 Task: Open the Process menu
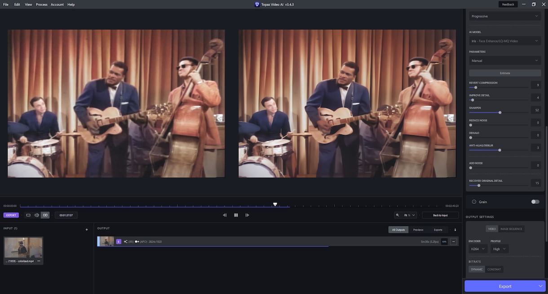[42, 4]
